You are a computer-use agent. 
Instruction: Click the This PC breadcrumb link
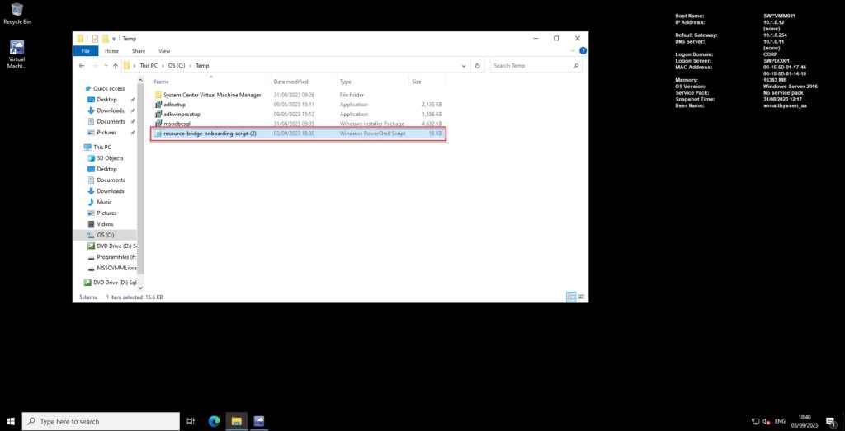148,65
